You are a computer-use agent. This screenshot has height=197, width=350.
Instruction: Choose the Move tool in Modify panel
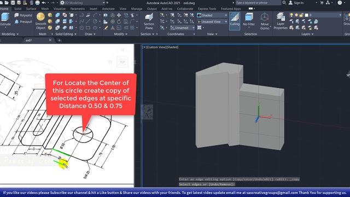click(119, 15)
